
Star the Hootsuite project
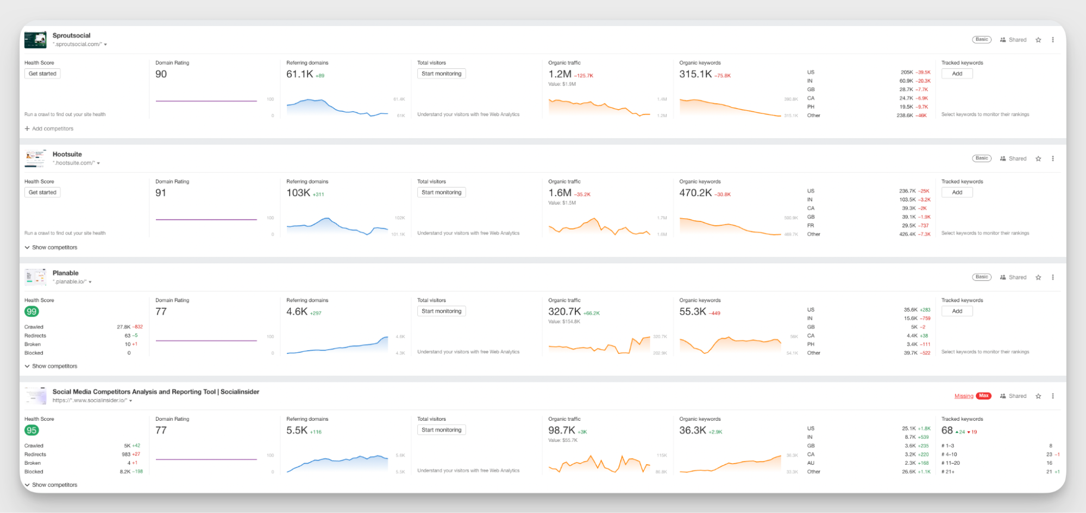(1038, 158)
